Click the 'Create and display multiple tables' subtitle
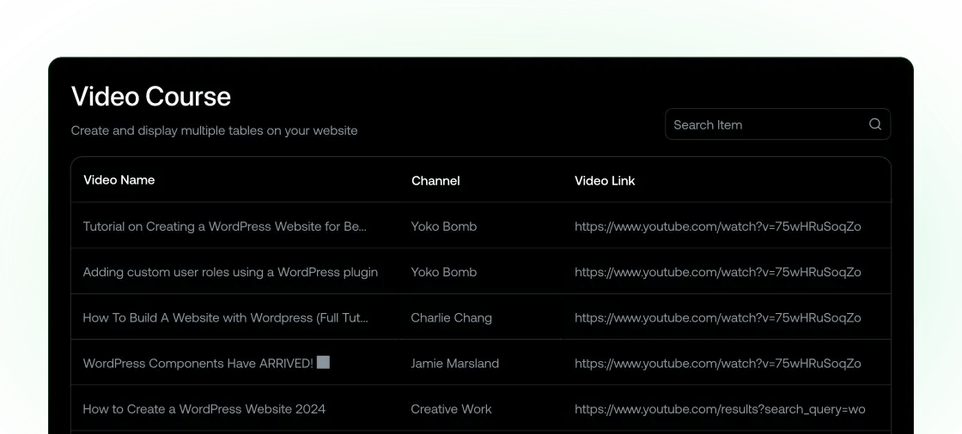 (214, 130)
